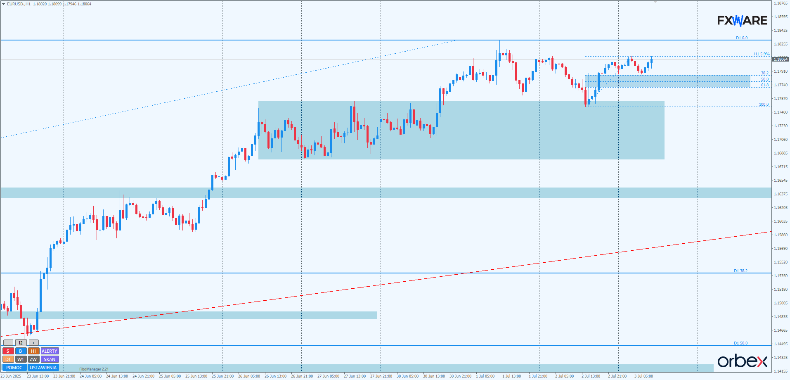Screen dimensions: 790x380
Task: Click the red S sell button
Action: point(8,351)
